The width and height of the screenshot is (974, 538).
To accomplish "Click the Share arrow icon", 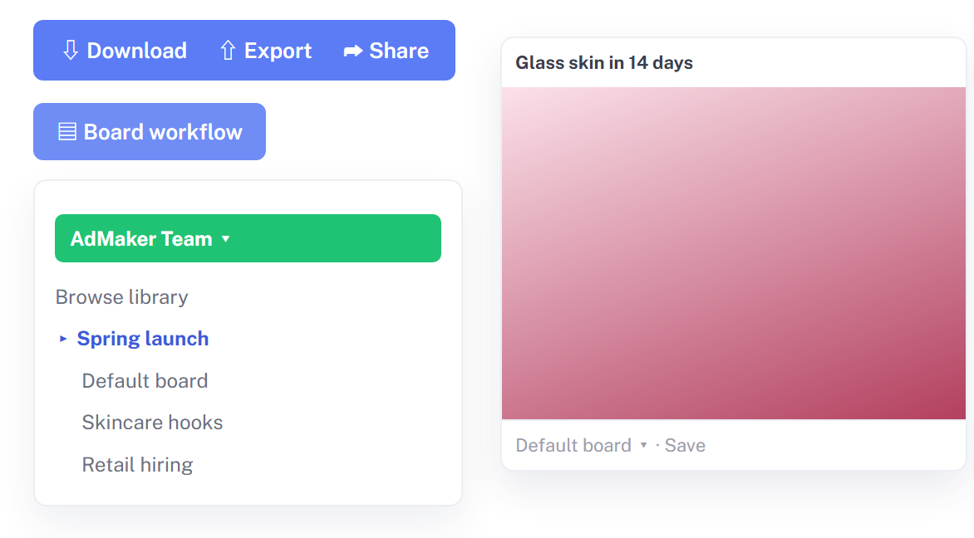I will 353,51.
